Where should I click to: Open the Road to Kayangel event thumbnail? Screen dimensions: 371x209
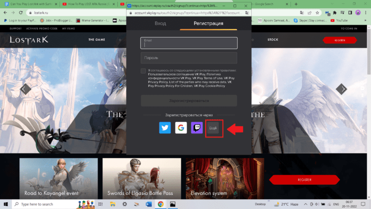click(x=58, y=179)
